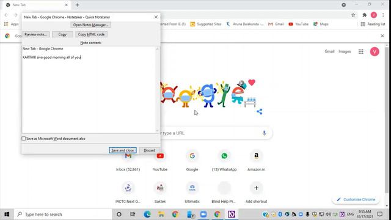Open Notes Manager from the Notetaker dialog
The width and height of the screenshot is (391, 220).
(91, 25)
